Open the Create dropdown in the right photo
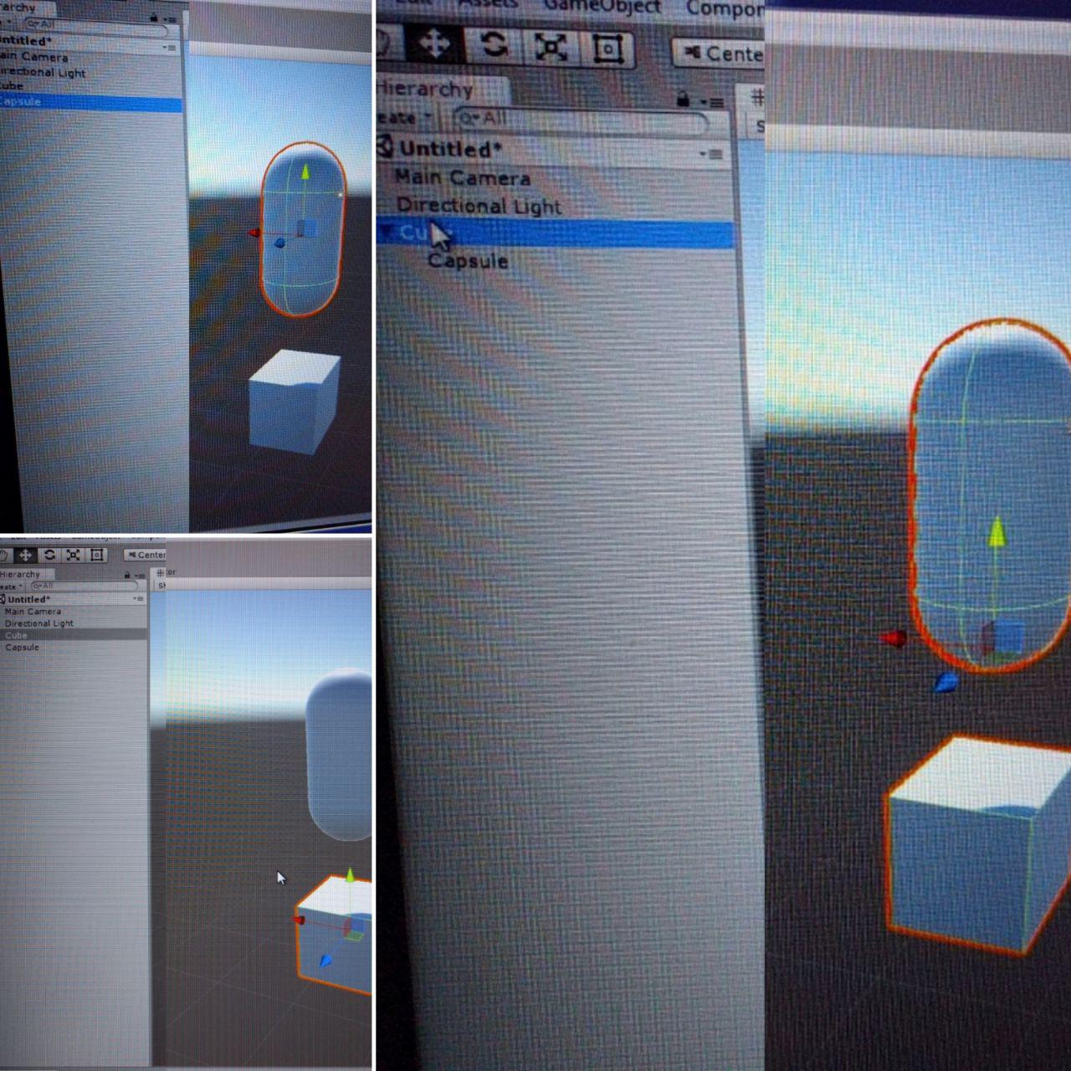The height and width of the screenshot is (1071, 1071). [405, 117]
